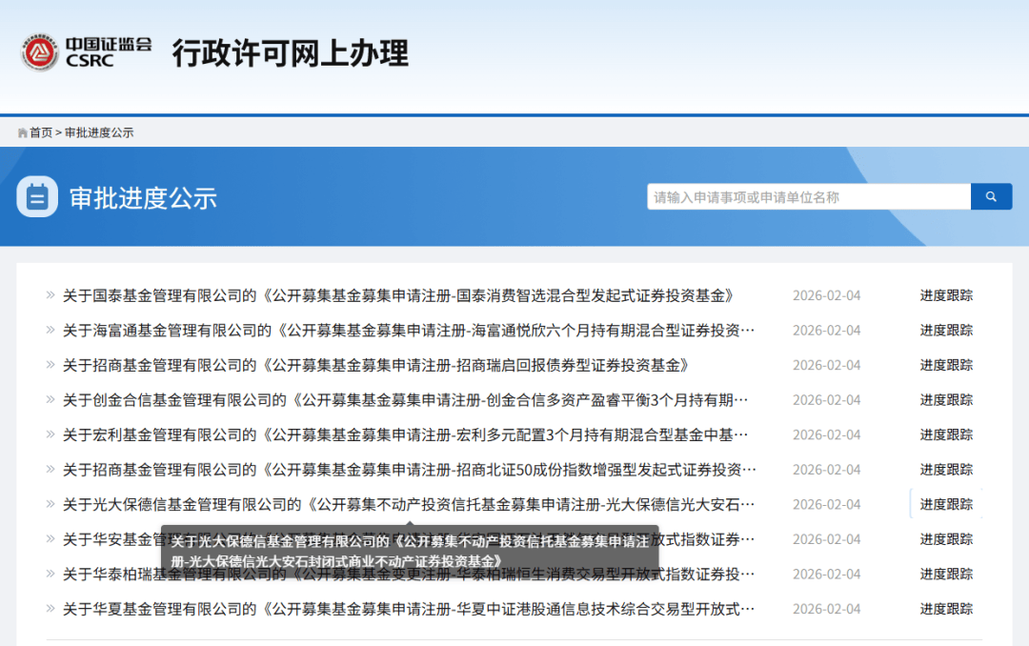Open the 国泰消费智选混合型 fund application
Viewport: 1029px width, 646px height.
pos(398,295)
